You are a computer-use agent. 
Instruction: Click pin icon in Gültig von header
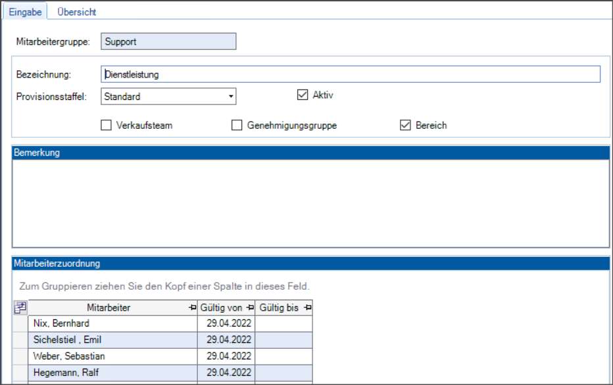pyautogui.click(x=250, y=307)
